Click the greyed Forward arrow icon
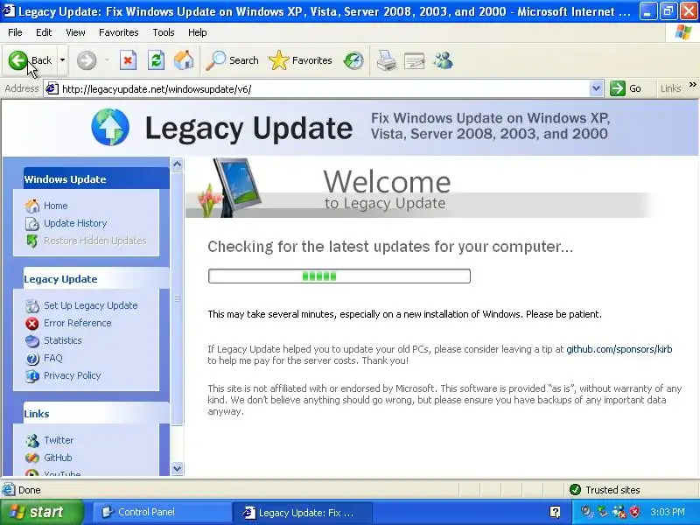The height and width of the screenshot is (525, 700). (x=87, y=60)
